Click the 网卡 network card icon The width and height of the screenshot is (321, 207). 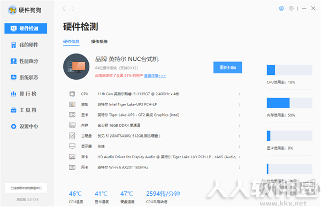72,167
